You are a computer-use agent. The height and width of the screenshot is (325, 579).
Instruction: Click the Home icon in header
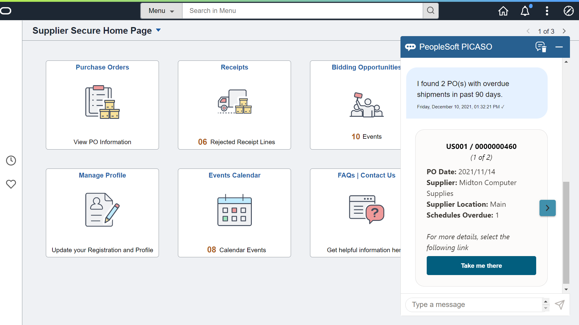click(503, 11)
